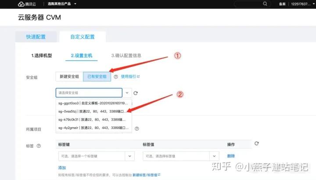The image size is (316, 180).
Task: Go to step 1.选择机型
Action: coord(42,55)
